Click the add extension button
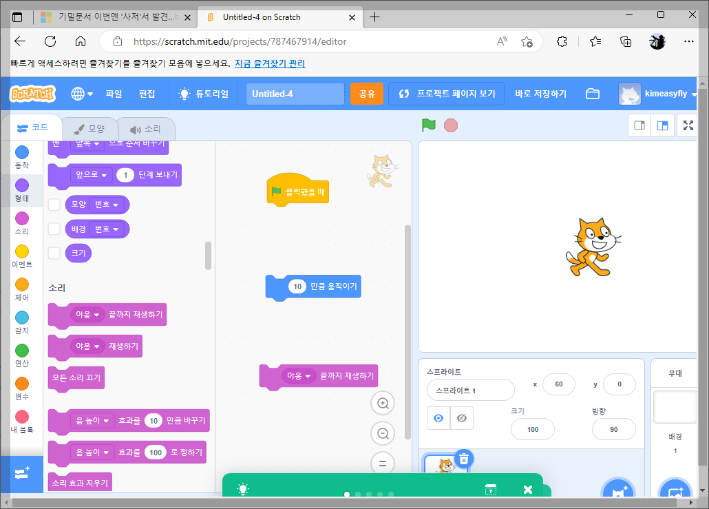The width and height of the screenshot is (709, 509). [22, 473]
